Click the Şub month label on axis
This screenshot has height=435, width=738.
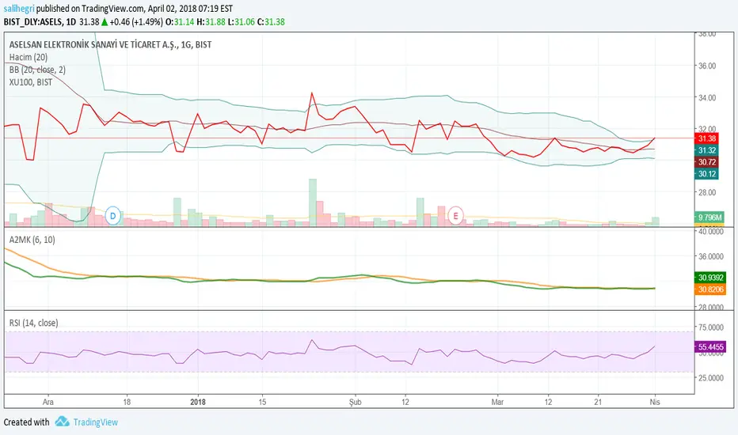355,402
